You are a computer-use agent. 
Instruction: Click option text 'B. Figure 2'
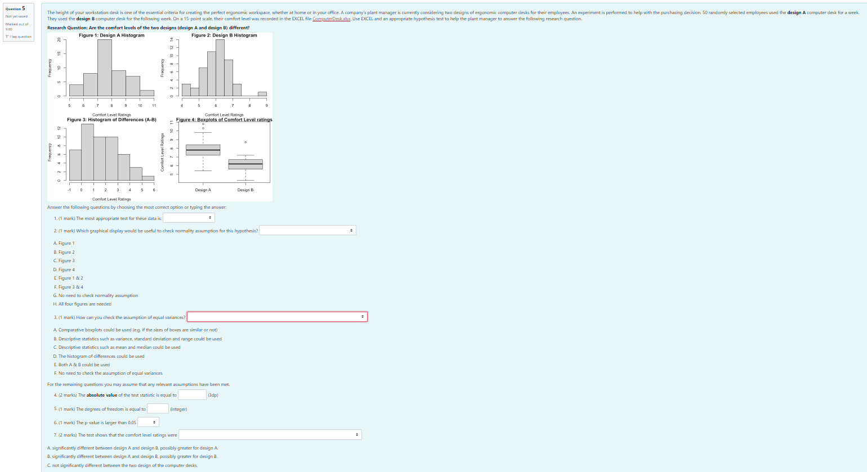click(x=64, y=252)
